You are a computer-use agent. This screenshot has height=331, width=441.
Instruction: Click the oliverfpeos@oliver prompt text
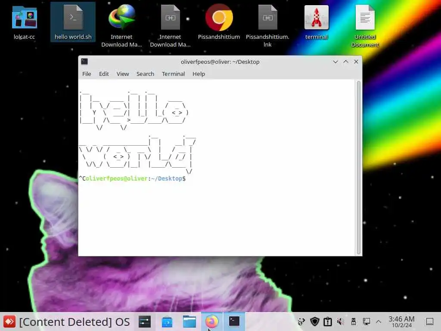pos(116,178)
